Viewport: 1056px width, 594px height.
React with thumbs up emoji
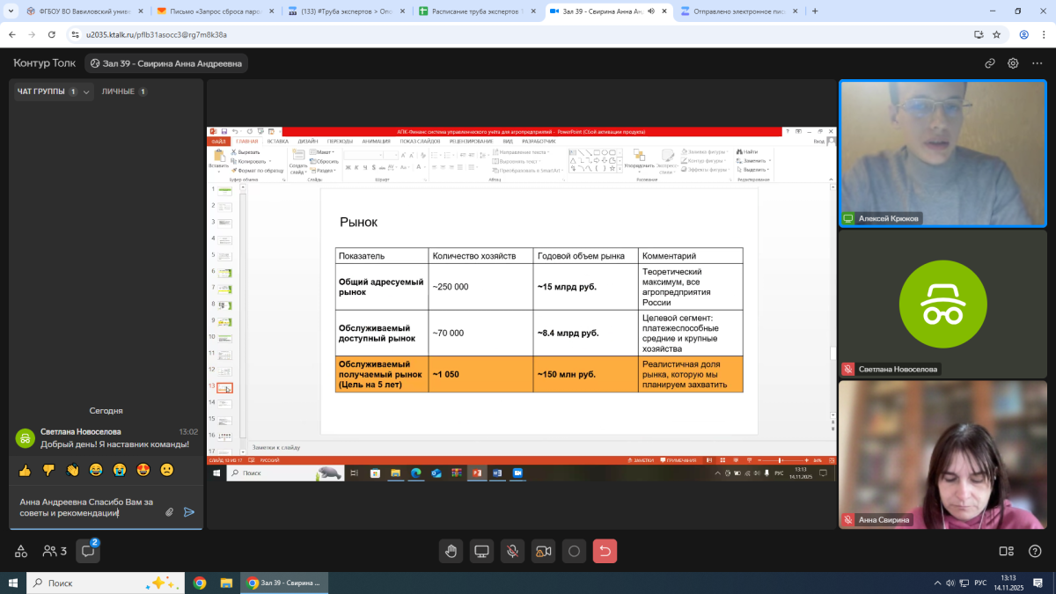click(x=25, y=470)
